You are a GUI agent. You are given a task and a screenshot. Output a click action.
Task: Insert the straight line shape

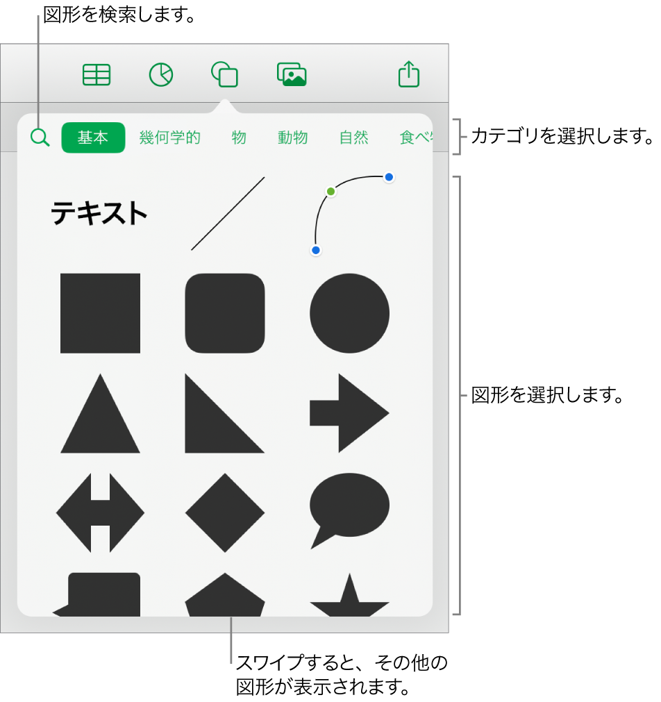pyautogui.click(x=228, y=213)
